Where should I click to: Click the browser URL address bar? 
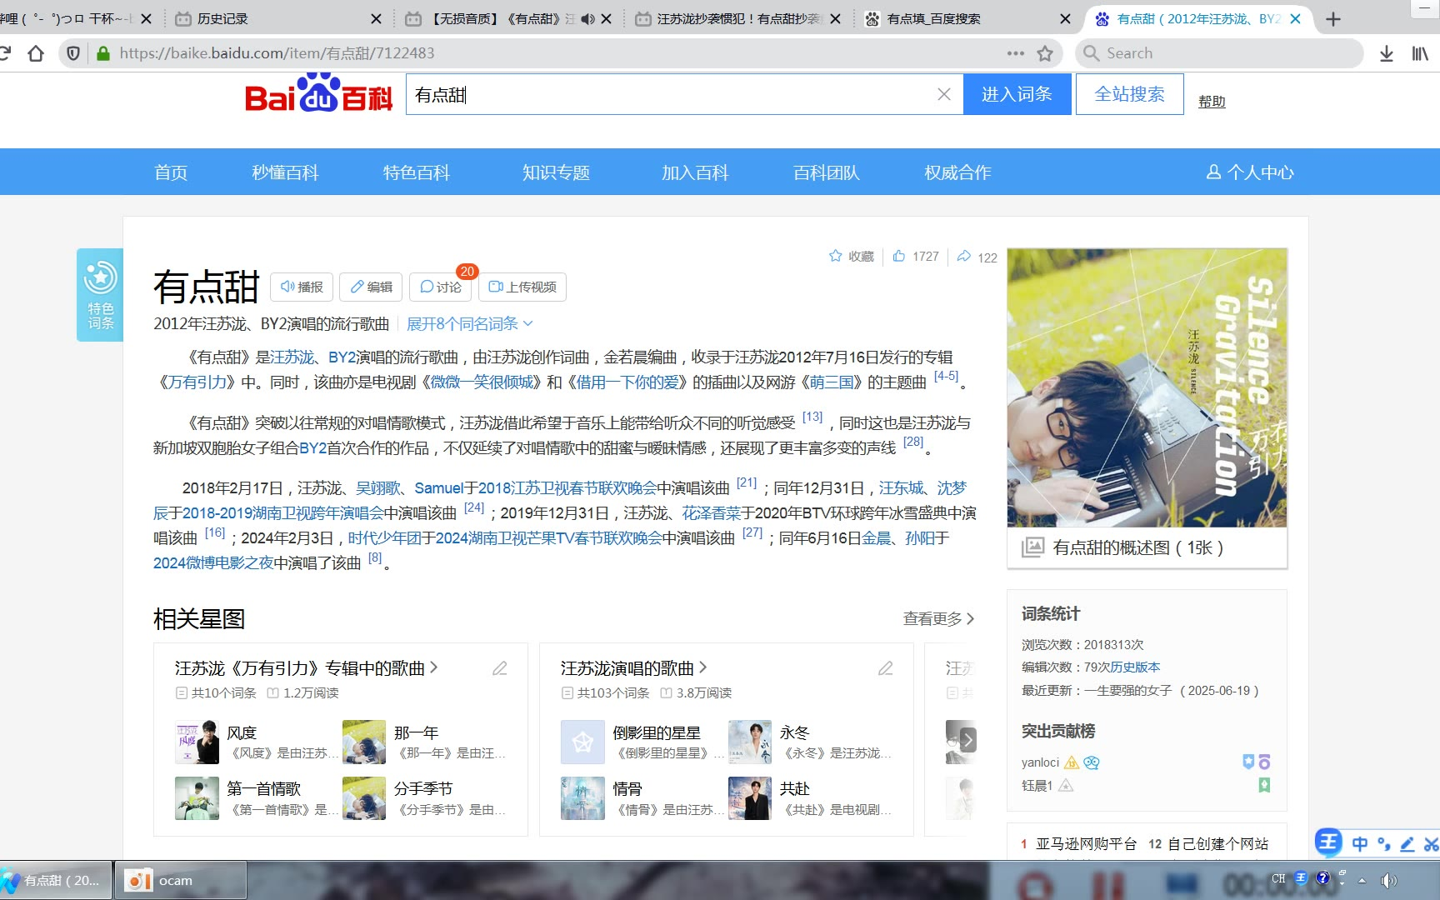[x=558, y=53]
